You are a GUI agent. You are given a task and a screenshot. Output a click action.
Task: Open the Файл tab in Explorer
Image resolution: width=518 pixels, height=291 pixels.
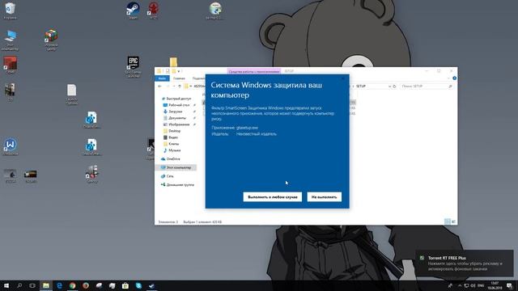coord(162,78)
